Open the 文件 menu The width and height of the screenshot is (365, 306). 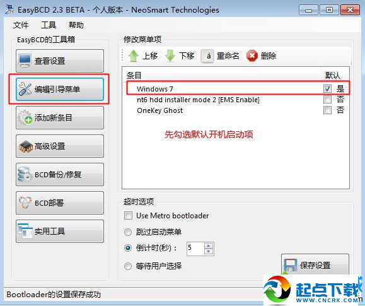[21, 25]
